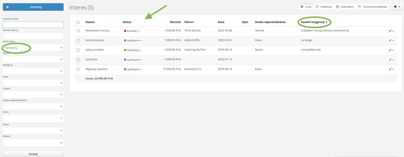Open client Kathy Griffin
404x157 pixels.
pyautogui.click(x=193, y=40)
